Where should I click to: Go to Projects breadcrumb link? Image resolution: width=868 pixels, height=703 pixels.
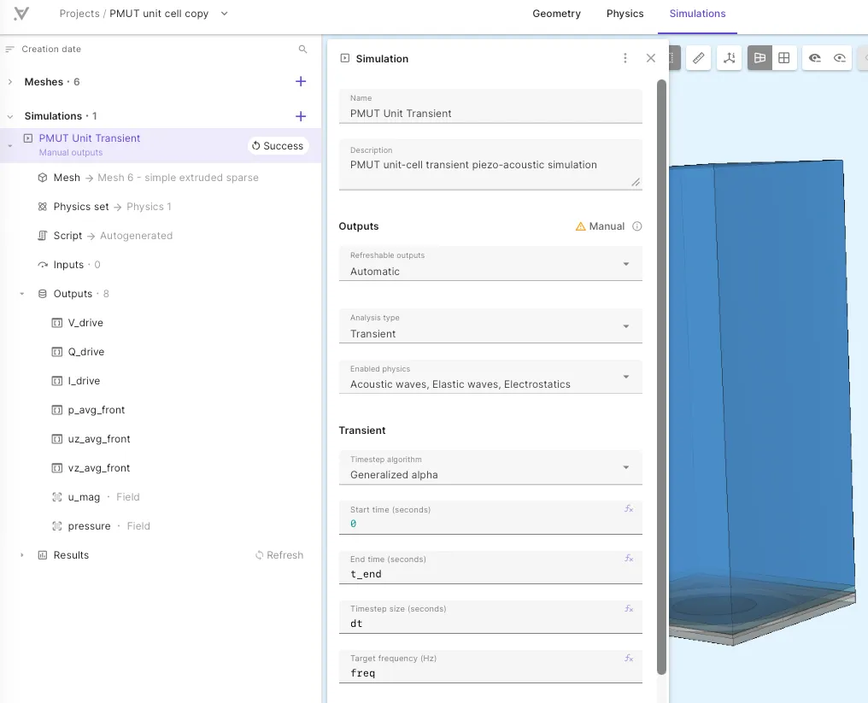[x=79, y=14]
